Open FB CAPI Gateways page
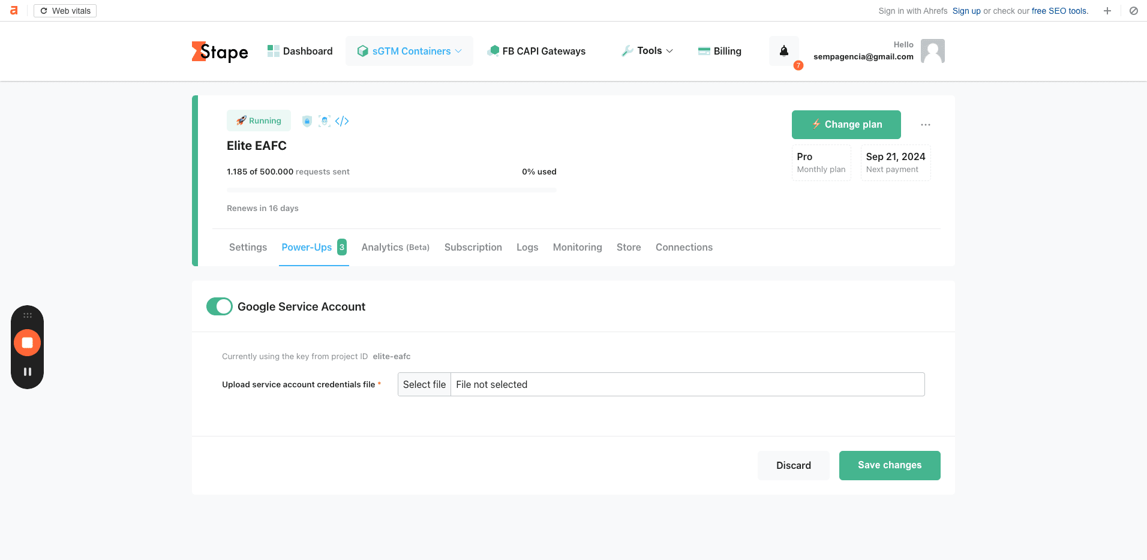Viewport: 1147px width, 560px height. coord(536,51)
